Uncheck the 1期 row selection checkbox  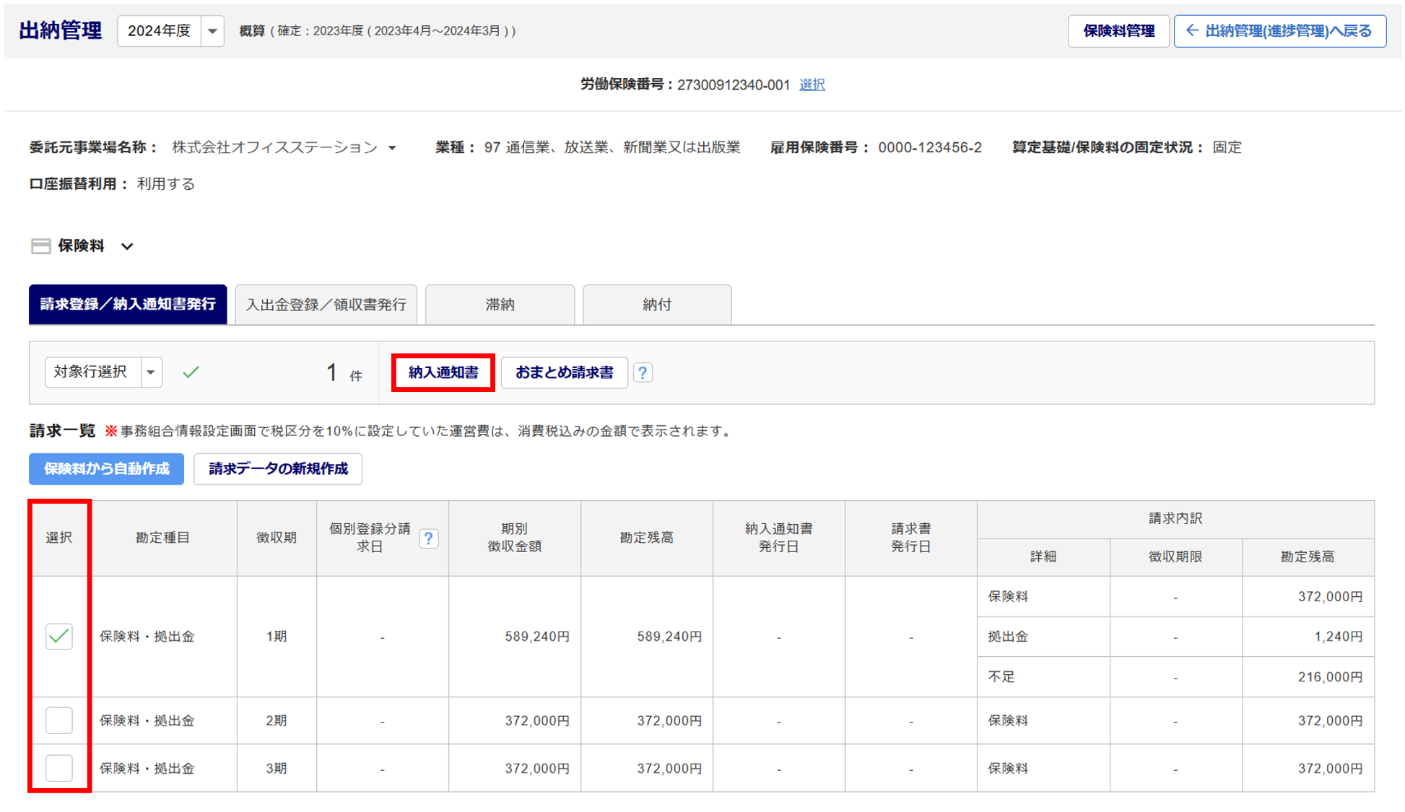click(59, 637)
